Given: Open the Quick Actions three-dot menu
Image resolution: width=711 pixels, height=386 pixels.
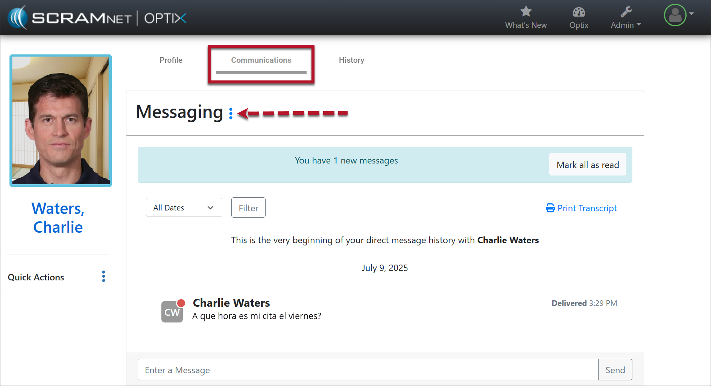Looking at the screenshot, I should click(x=103, y=276).
